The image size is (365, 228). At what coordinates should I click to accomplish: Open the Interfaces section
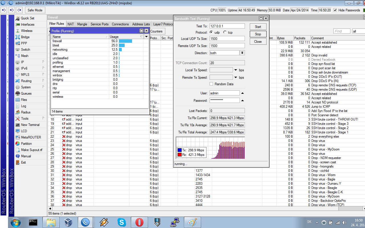[27, 25]
